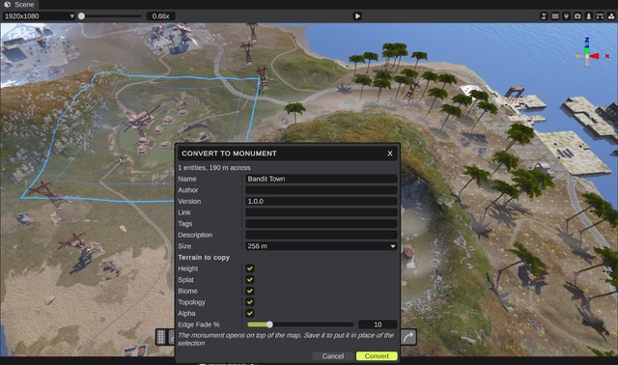Click the Name field containing Bandit Town
This screenshot has height=365, width=618.
[x=321, y=179]
